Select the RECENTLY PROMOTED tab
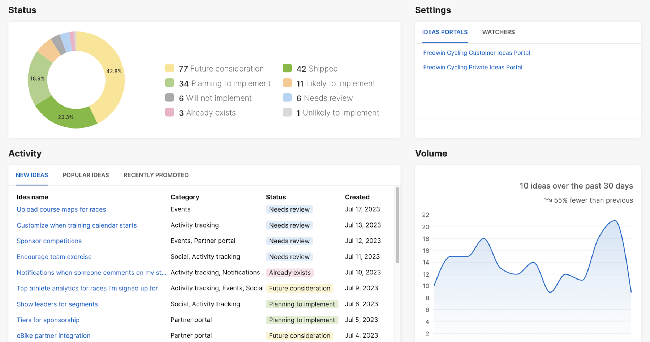Image resolution: width=650 pixels, height=342 pixels. pos(156,175)
